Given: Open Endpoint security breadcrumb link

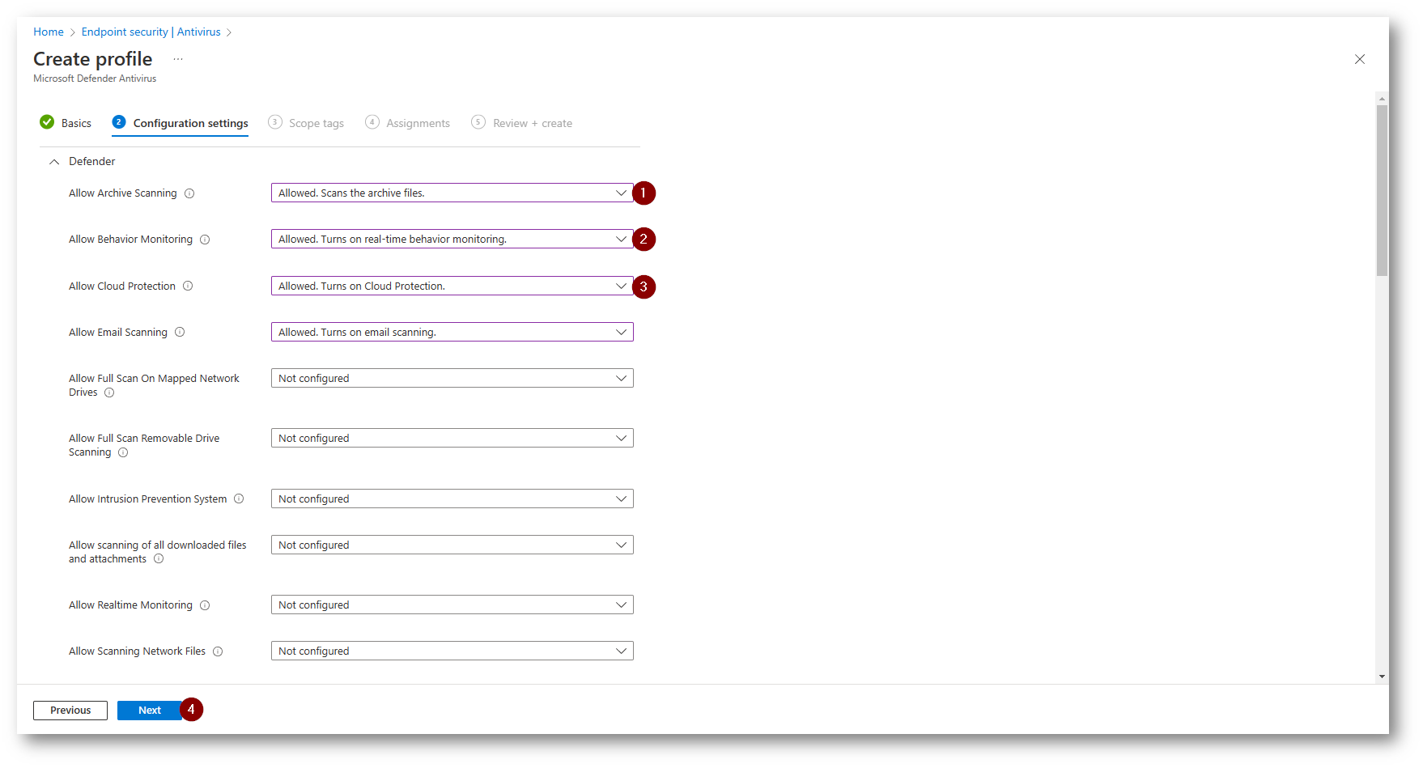Looking at the screenshot, I should point(125,32).
